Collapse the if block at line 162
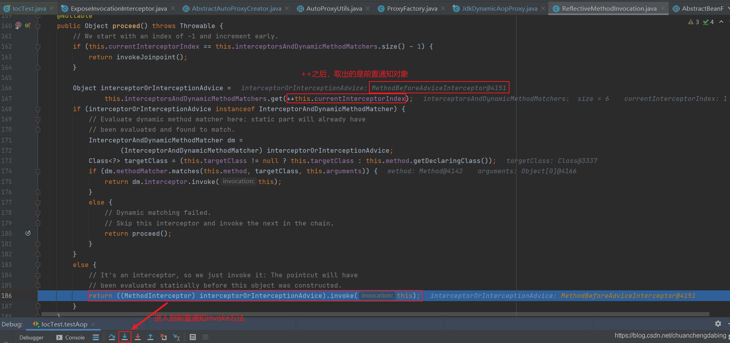 pos(38,47)
